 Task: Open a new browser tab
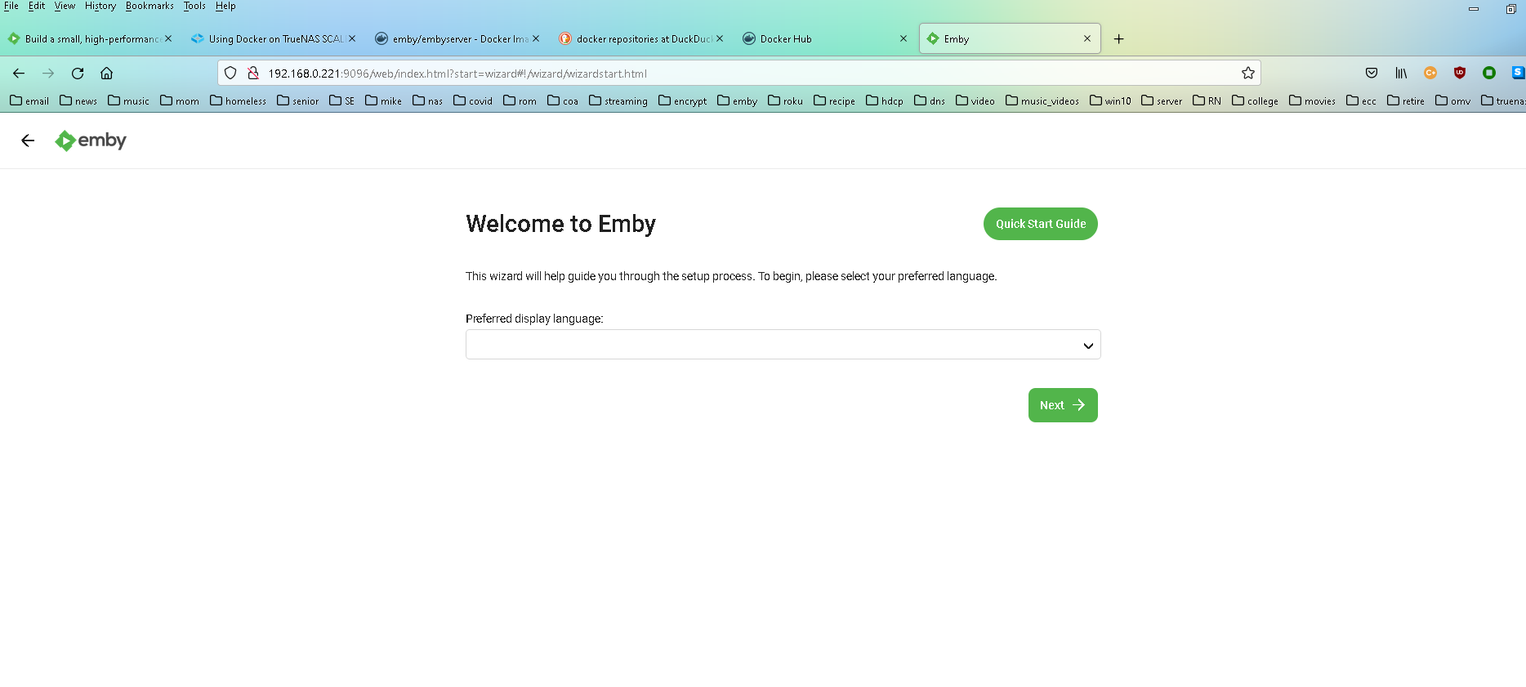1119,39
